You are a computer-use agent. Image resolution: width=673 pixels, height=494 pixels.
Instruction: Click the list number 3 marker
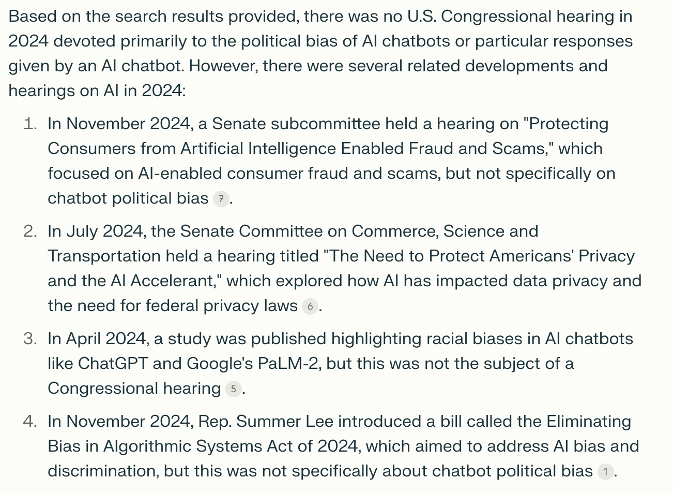(x=30, y=339)
